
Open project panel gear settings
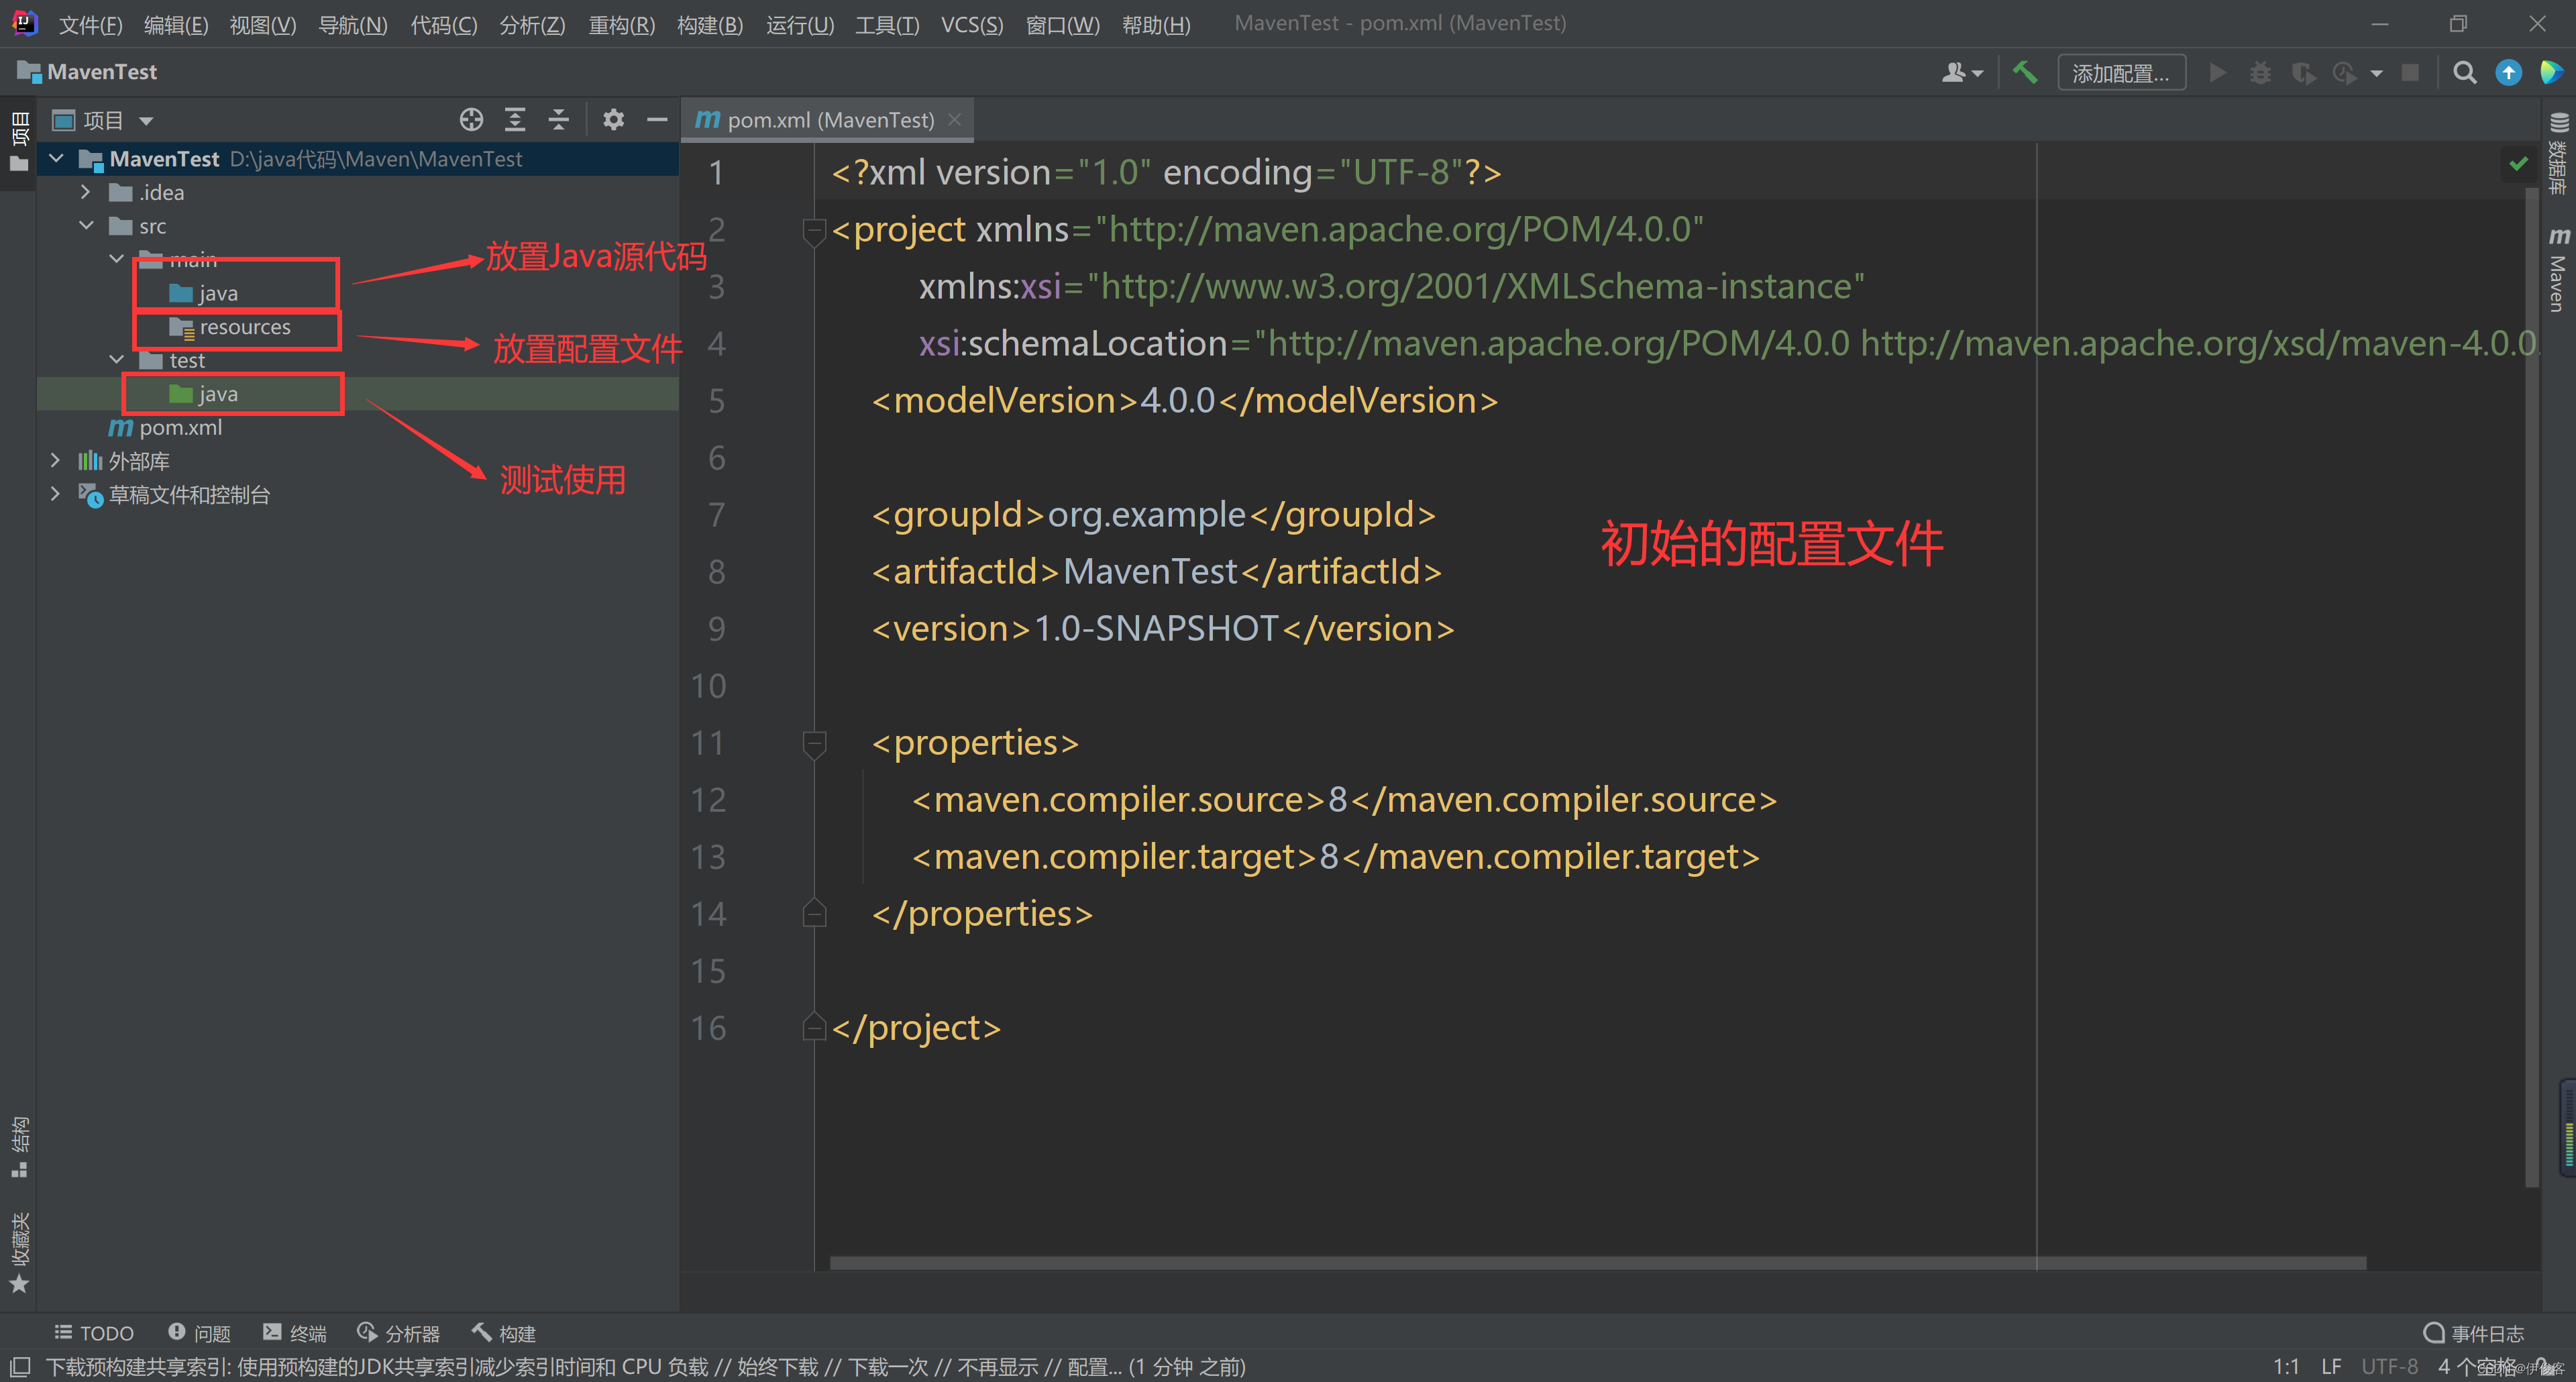[613, 120]
